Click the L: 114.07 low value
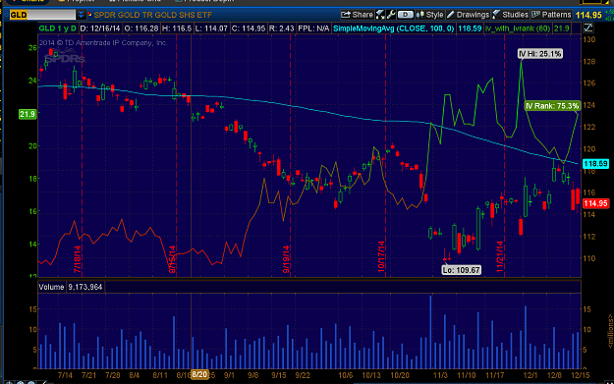 [x=211, y=28]
